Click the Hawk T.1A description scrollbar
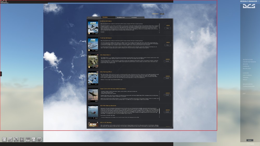This screenshot has height=146, width=260. [x=159, y=96]
